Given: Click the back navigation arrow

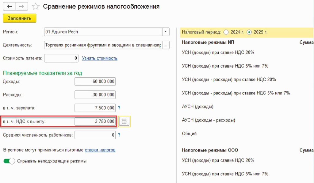Looking at the screenshot, I should coord(10,6).
